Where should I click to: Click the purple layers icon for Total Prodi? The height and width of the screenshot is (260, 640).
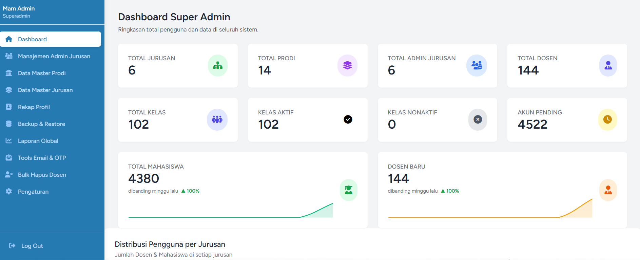[347, 66]
